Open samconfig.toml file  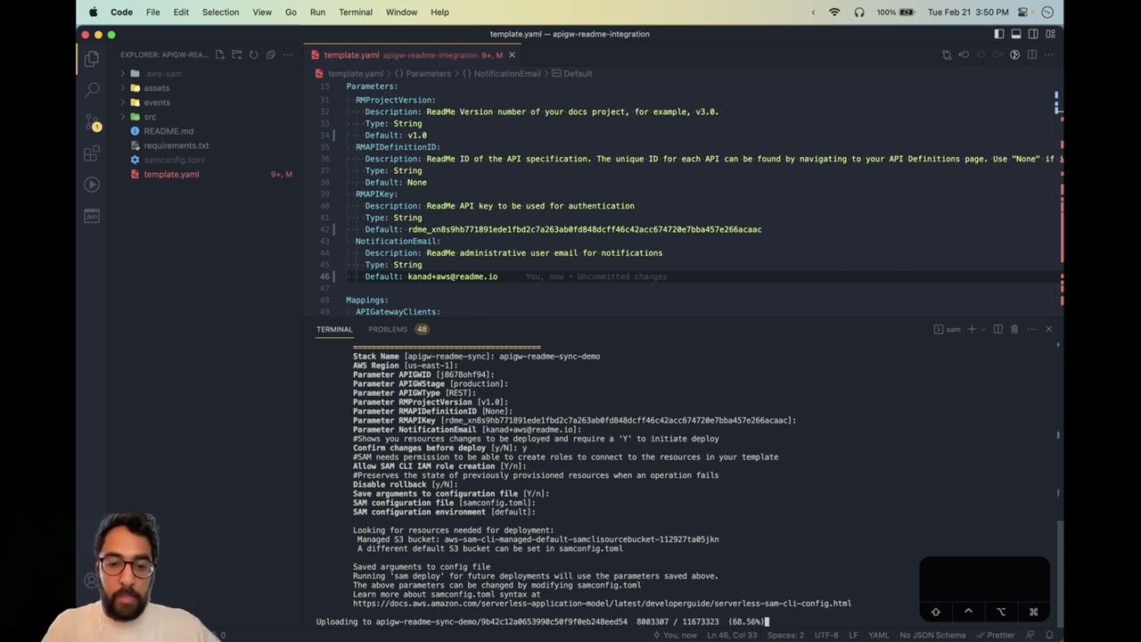click(174, 160)
